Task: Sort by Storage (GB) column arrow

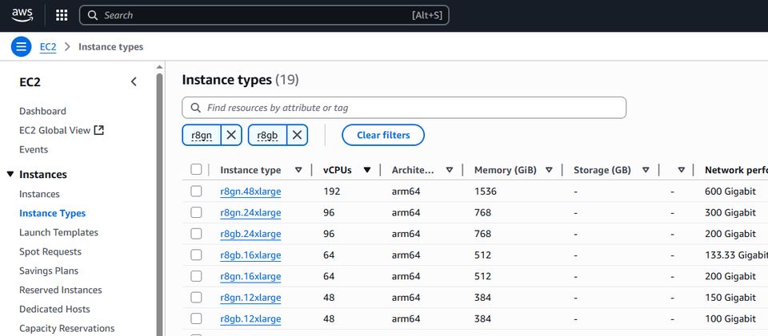Action: [x=644, y=170]
